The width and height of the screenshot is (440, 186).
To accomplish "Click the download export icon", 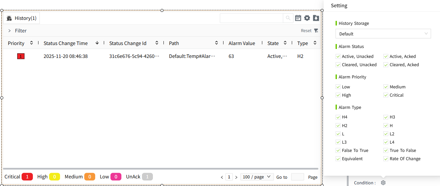I will coord(316,18).
